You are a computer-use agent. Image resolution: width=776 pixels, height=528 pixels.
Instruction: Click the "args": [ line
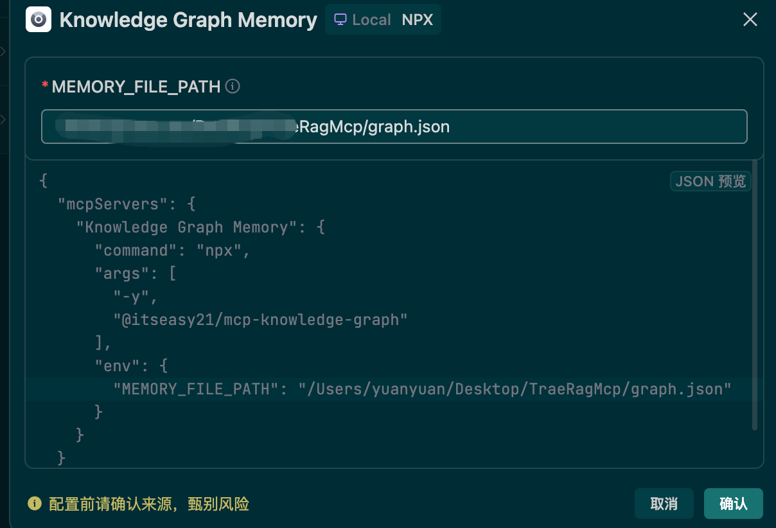tap(136, 274)
